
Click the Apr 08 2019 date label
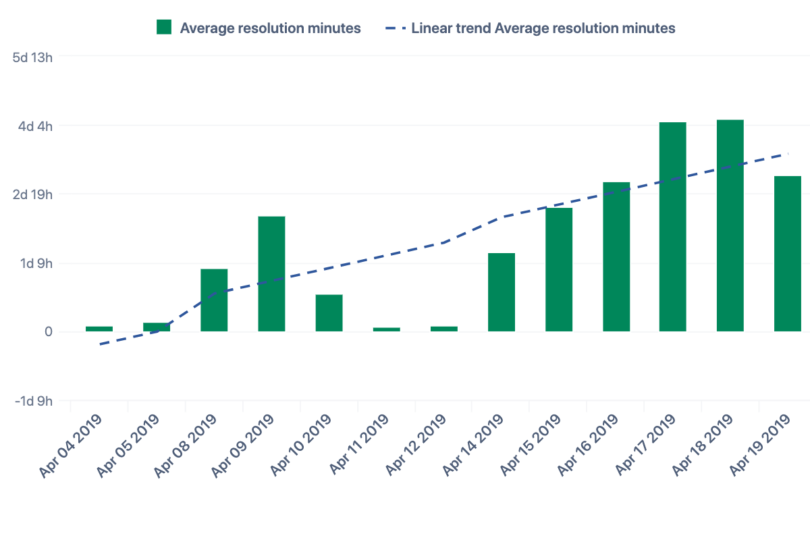click(186, 446)
